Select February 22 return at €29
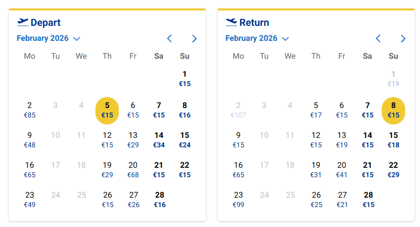The height and width of the screenshot is (227, 420). pyautogui.click(x=394, y=170)
